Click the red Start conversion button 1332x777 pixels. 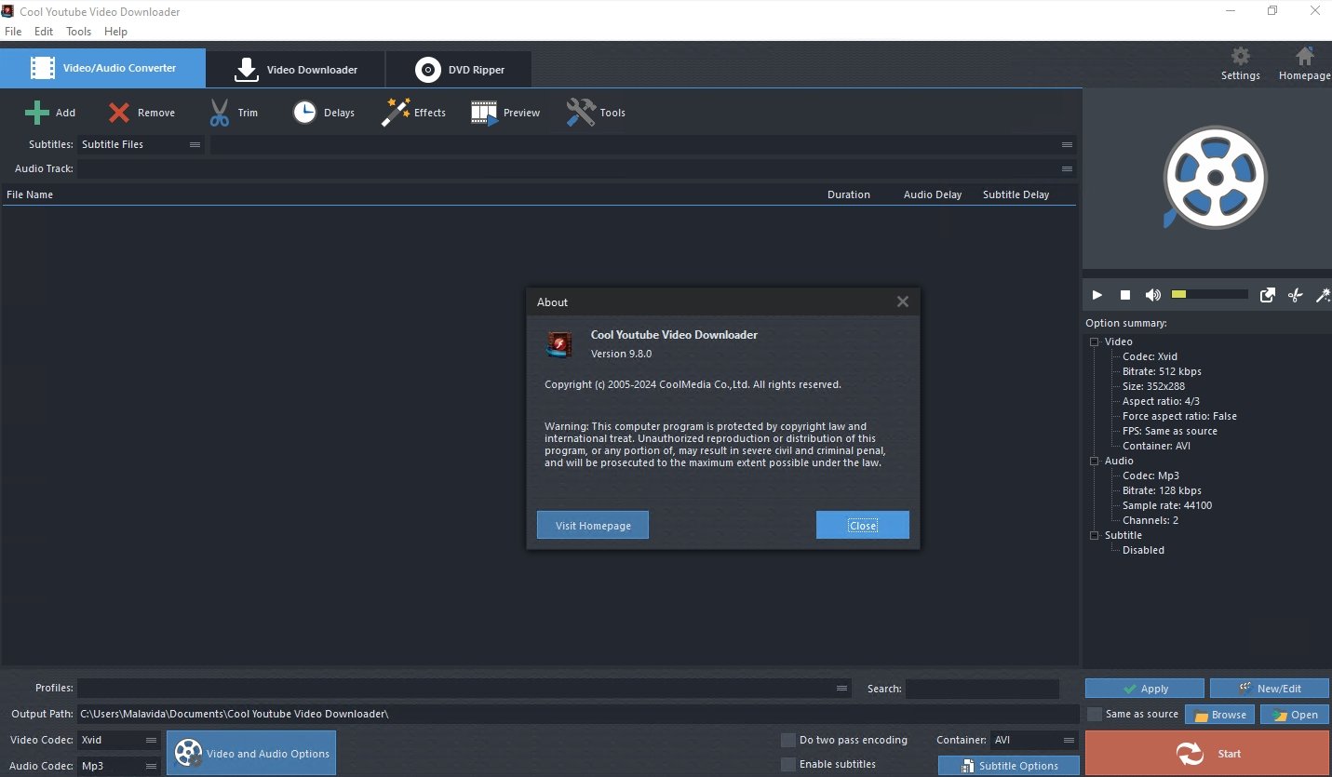pos(1207,754)
